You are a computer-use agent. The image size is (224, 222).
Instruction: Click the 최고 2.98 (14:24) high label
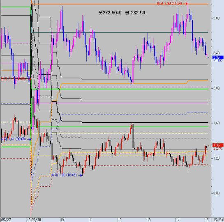coord(169,3)
